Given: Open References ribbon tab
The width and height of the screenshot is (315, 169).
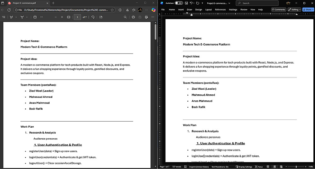Looking at the screenshot, I should tap(220, 10).
